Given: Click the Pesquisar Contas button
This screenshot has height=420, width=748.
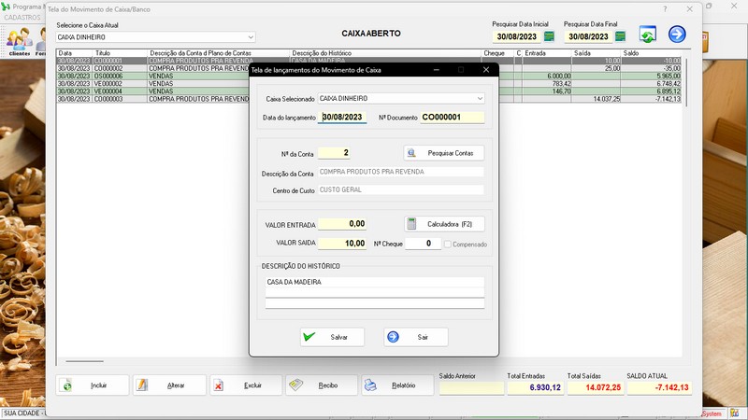Looking at the screenshot, I should pyautogui.click(x=444, y=152).
